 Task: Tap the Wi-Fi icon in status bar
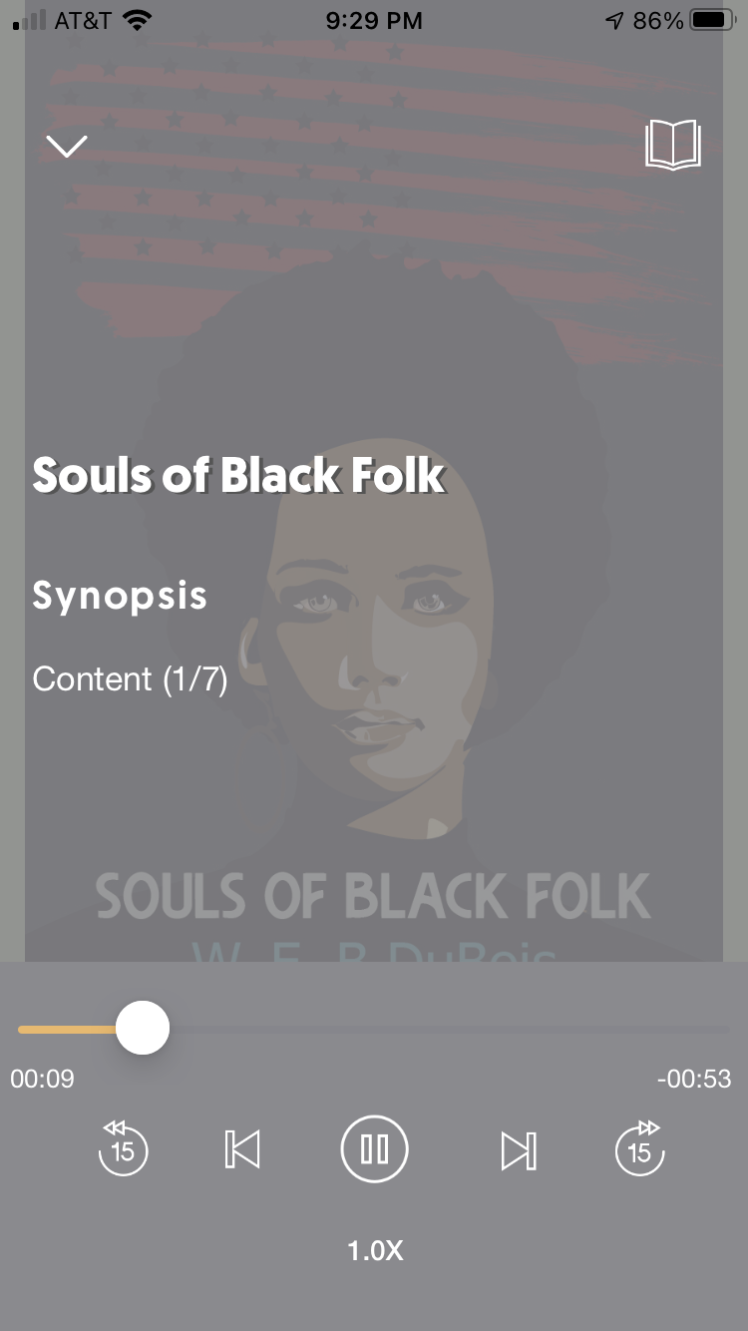[136, 20]
